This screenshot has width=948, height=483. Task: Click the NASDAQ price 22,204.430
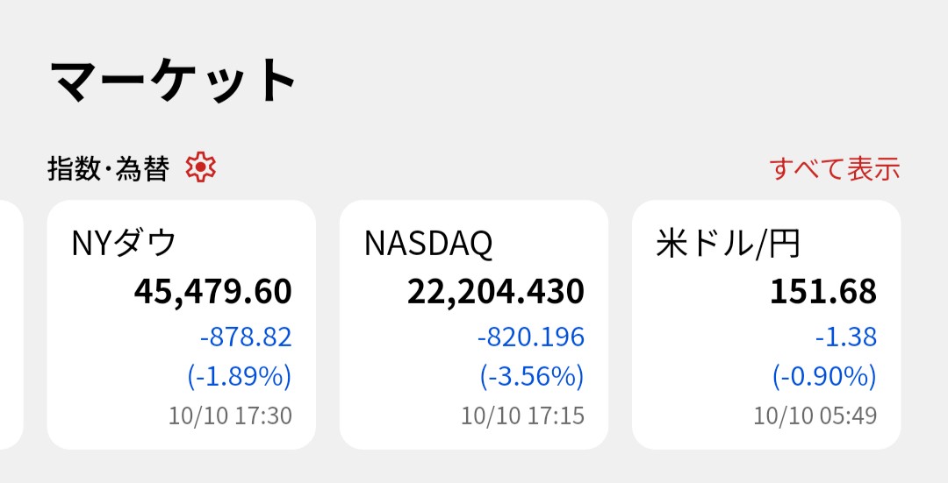(495, 292)
